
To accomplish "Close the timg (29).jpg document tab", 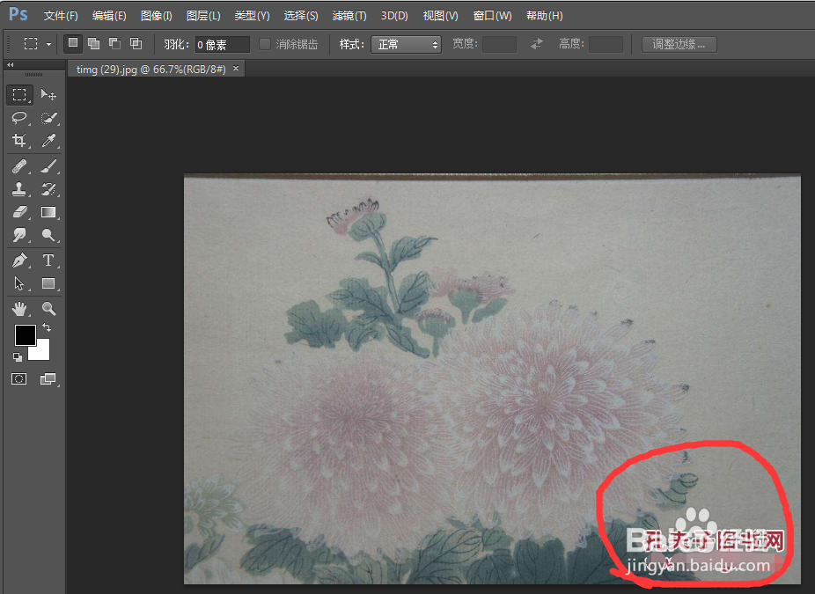I will point(236,68).
